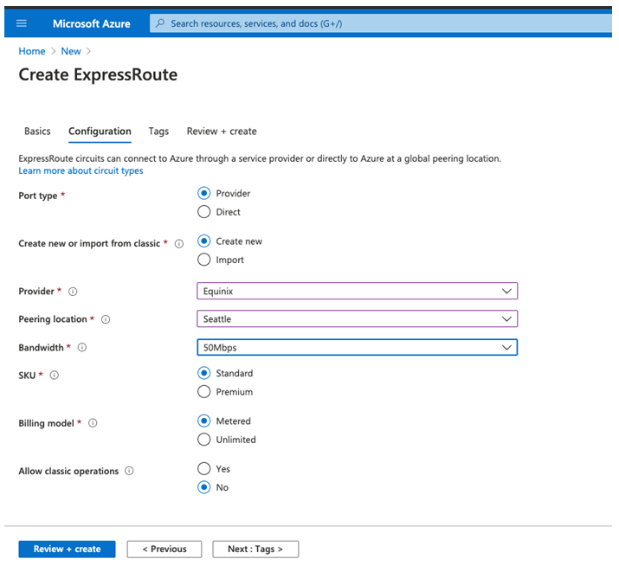Set Allow classic operations to No
Image resolution: width=619 pixels, height=572 pixels.
[x=204, y=487]
